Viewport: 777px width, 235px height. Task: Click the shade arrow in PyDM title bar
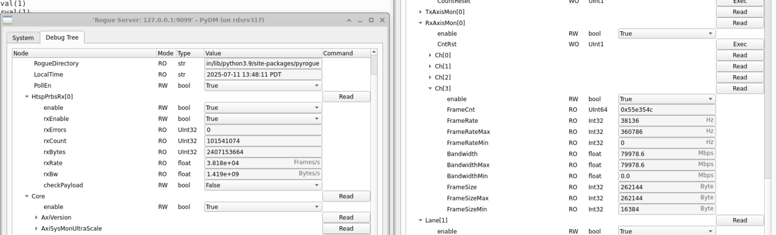point(349,20)
